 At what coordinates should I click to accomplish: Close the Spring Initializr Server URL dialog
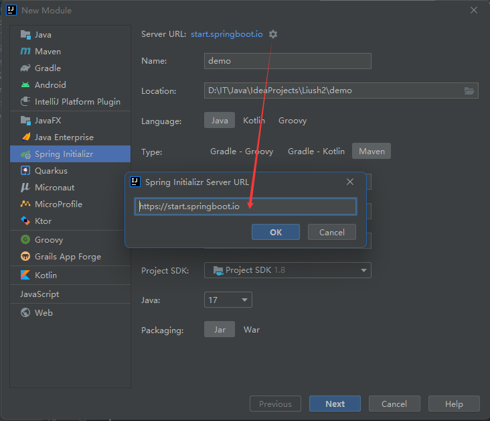tap(350, 182)
